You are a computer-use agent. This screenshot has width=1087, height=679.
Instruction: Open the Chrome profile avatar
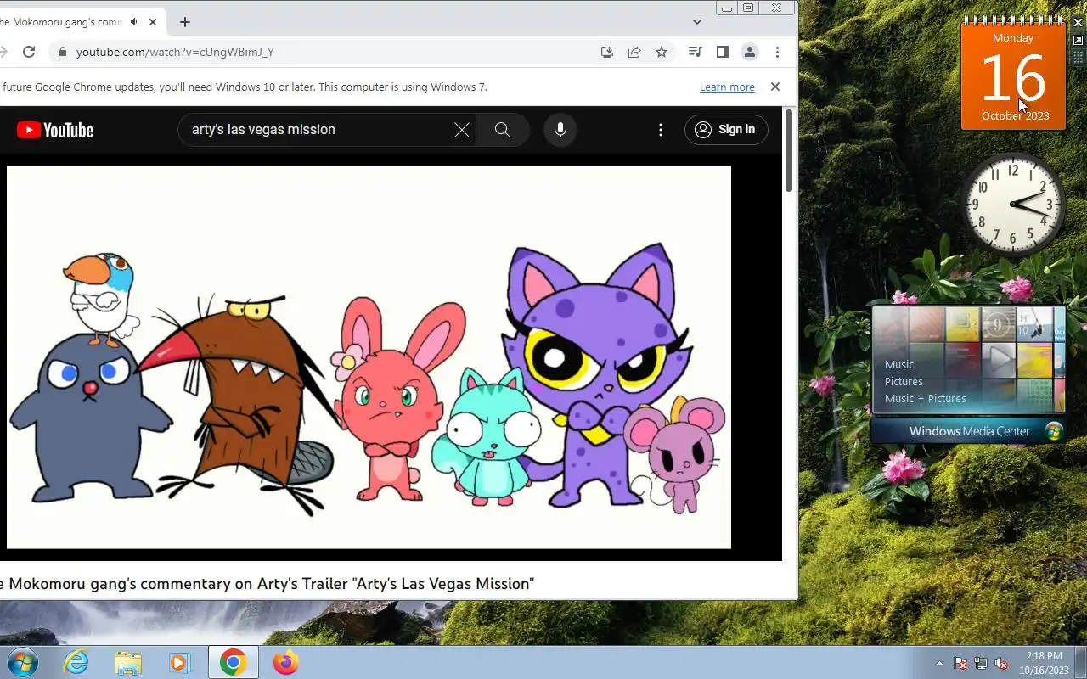750,52
